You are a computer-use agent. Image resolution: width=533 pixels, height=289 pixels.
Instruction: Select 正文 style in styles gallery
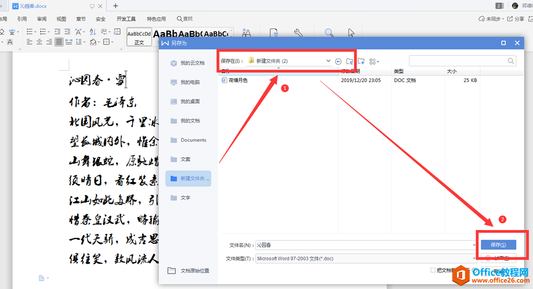click(139, 37)
